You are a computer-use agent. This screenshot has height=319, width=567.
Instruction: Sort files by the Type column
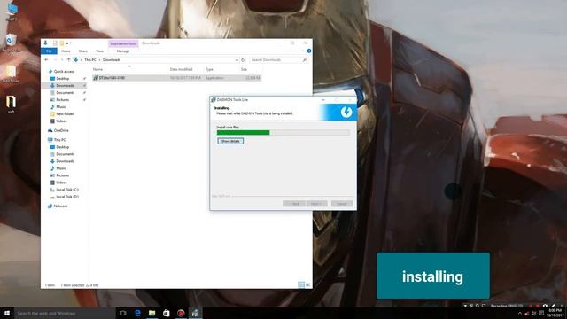(209, 69)
